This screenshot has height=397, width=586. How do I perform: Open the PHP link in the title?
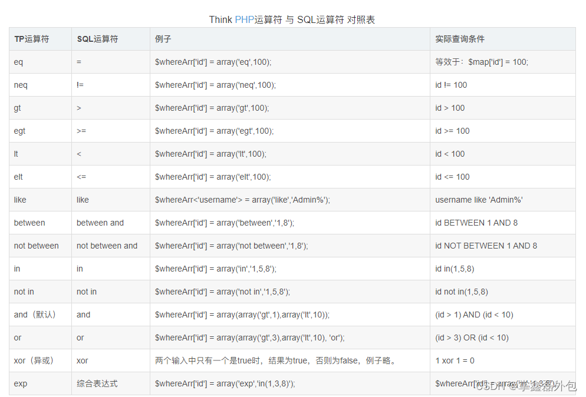245,19
